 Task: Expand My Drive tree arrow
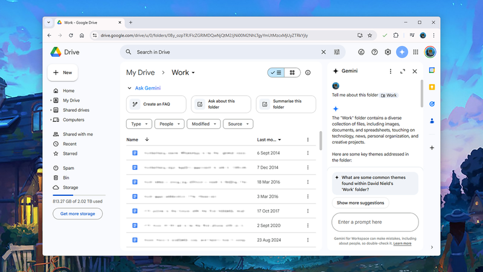(51, 100)
